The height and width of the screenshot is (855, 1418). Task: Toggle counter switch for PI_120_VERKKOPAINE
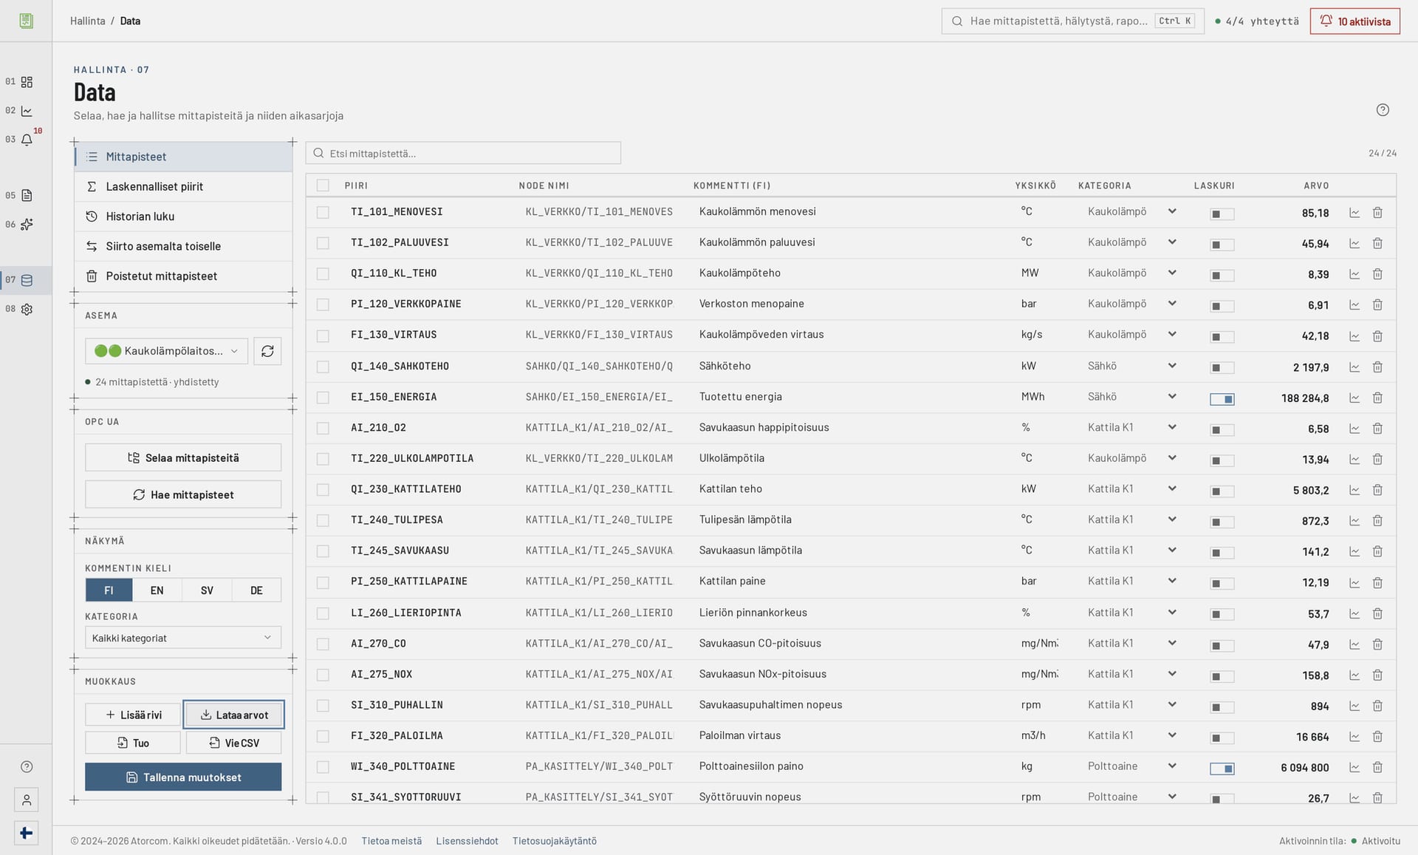(1222, 306)
